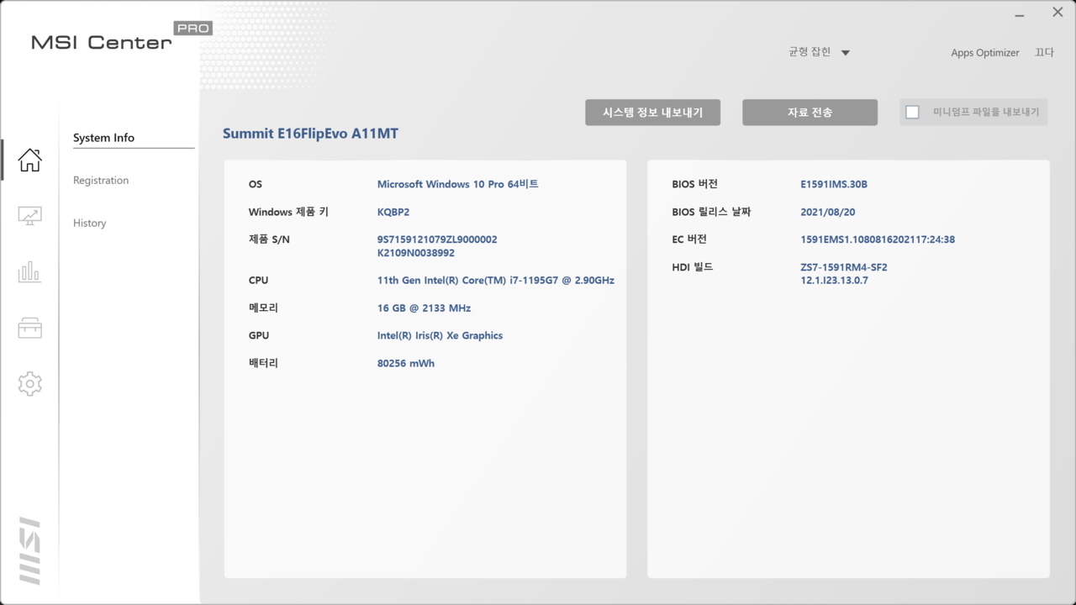The width and height of the screenshot is (1076, 605).
Task: Toggle the 끄다 switch for Apps Optimizer
Action: tap(1043, 52)
